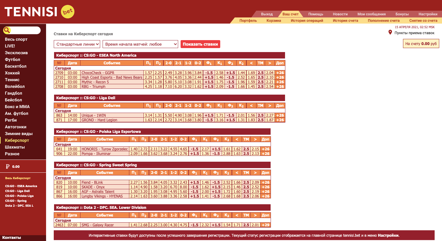Open Весь Киберспорт link
The height and width of the screenshot is (241, 442).
(18, 178)
